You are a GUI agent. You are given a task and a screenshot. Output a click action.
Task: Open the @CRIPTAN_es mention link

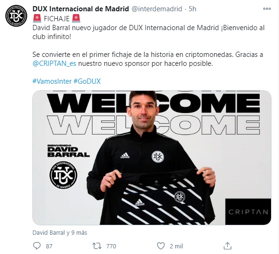(x=54, y=63)
